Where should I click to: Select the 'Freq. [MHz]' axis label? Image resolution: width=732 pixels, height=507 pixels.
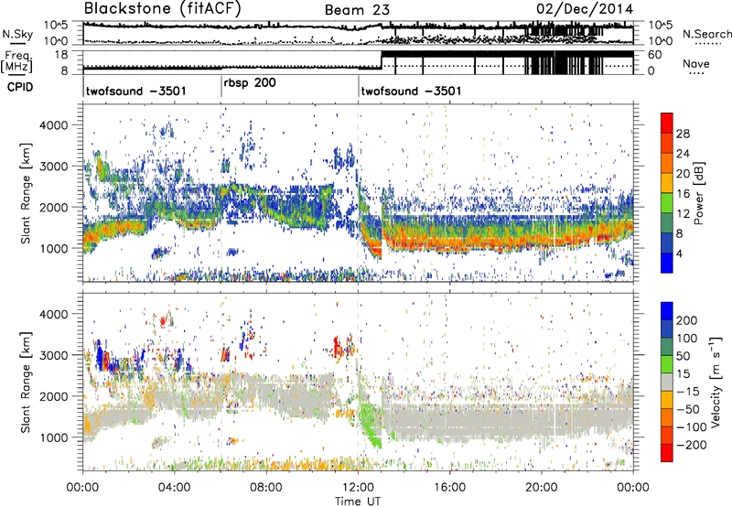point(16,62)
